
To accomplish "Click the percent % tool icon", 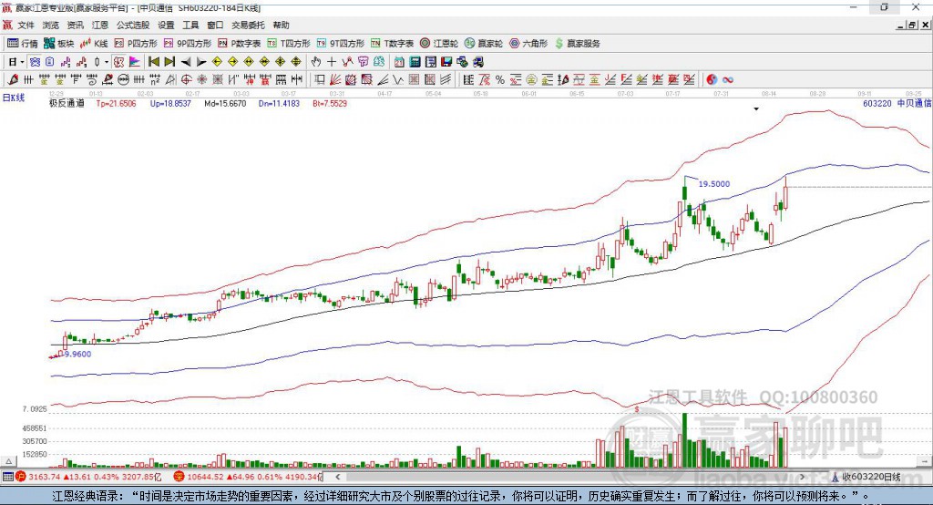I will coord(500,80).
